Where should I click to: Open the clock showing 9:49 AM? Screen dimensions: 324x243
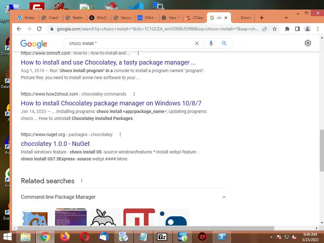coord(310,237)
